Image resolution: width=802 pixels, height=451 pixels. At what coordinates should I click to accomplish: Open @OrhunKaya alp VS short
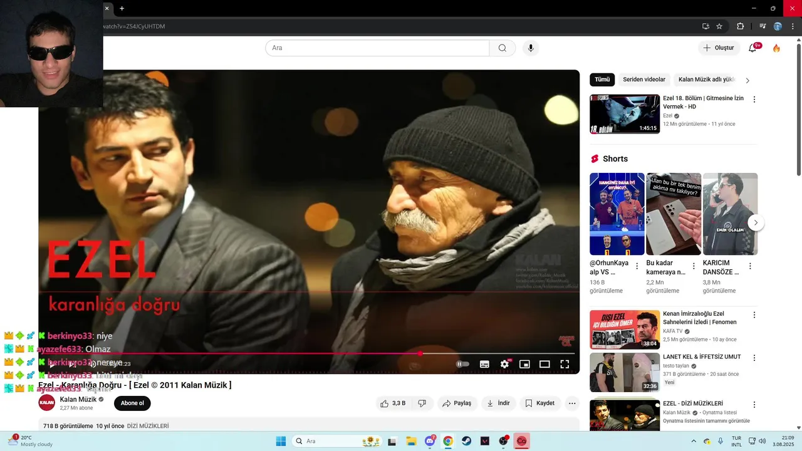point(617,214)
